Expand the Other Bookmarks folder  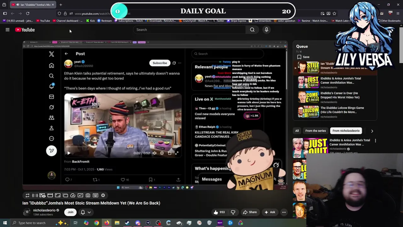389,21
